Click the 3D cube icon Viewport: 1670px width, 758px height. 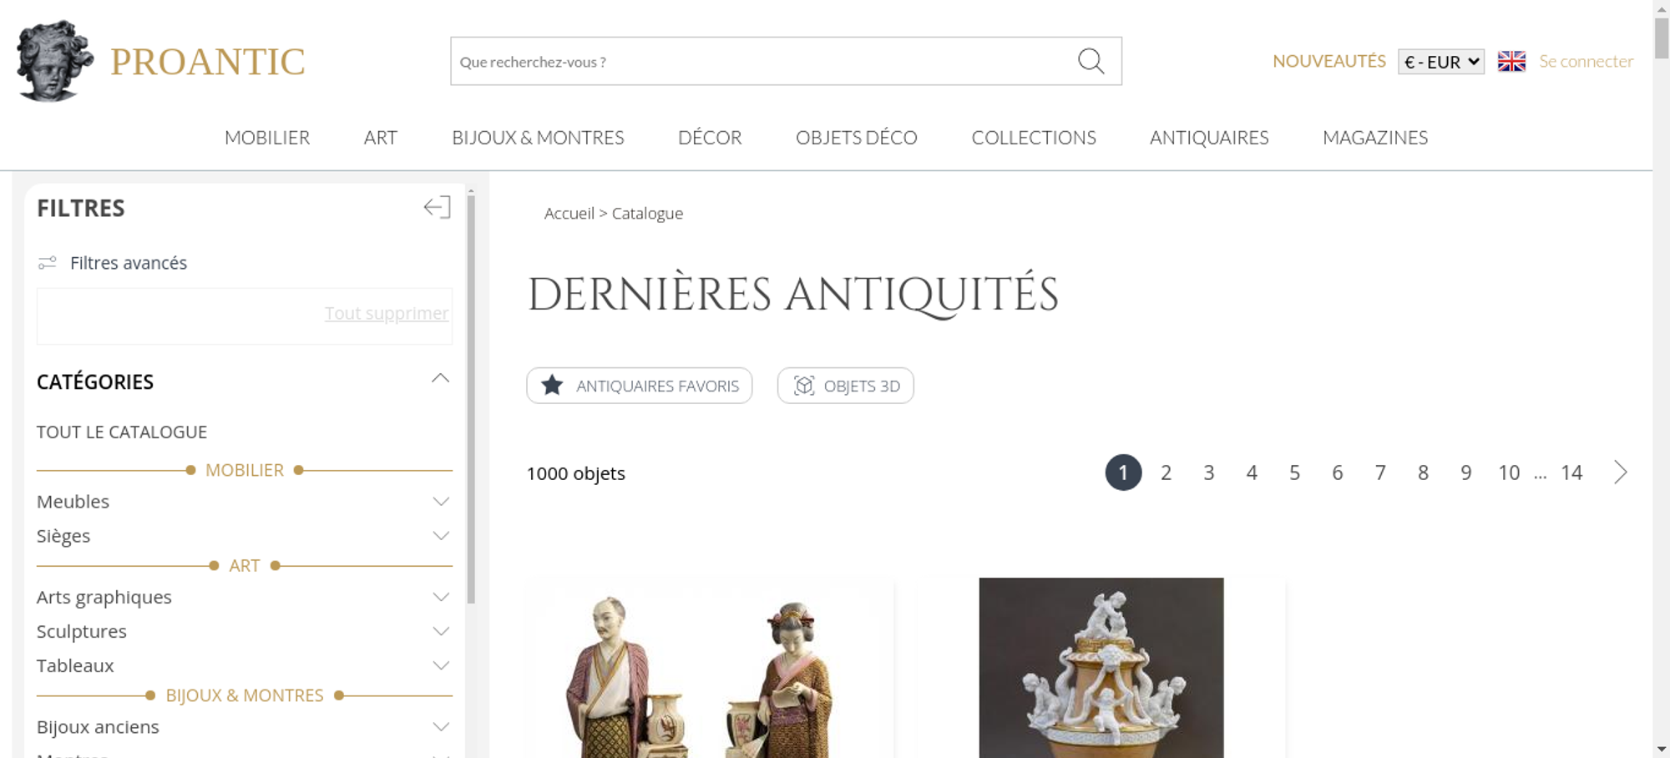(x=803, y=386)
